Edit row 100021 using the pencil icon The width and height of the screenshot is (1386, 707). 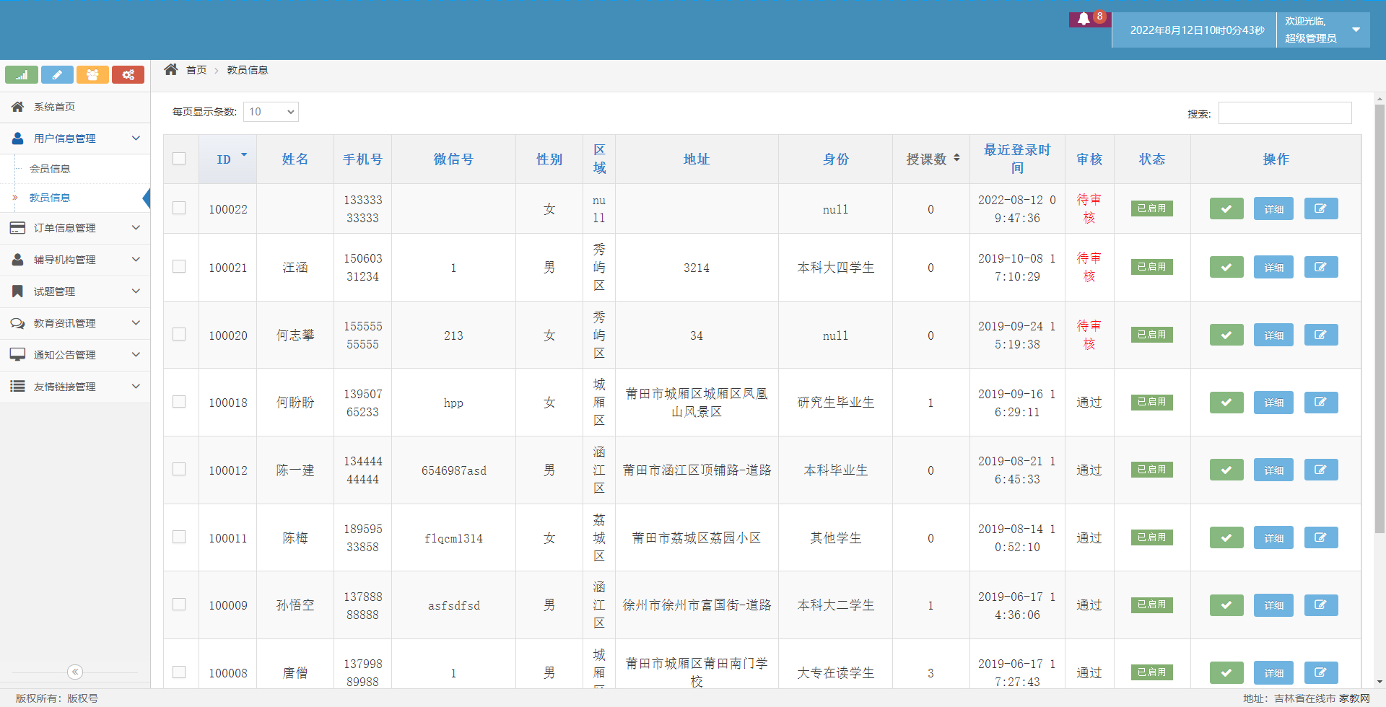(x=1321, y=267)
